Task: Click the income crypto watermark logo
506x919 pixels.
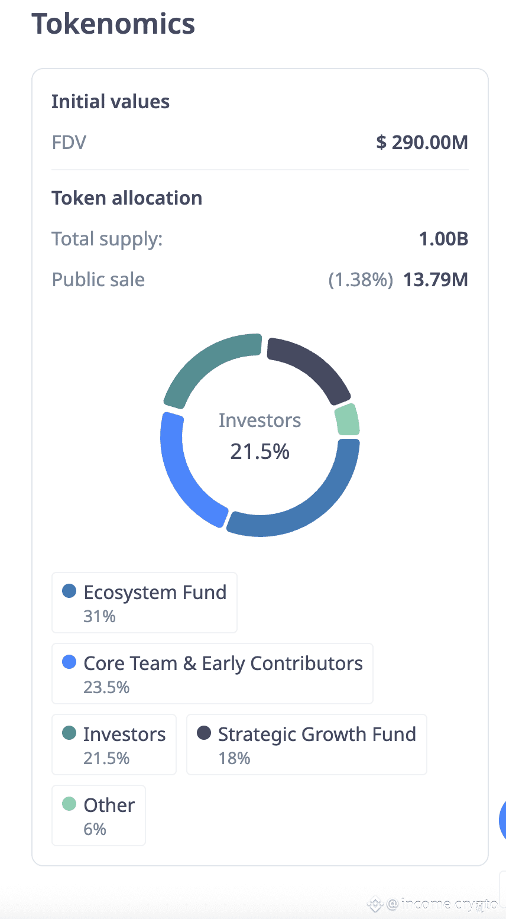Action: (375, 904)
